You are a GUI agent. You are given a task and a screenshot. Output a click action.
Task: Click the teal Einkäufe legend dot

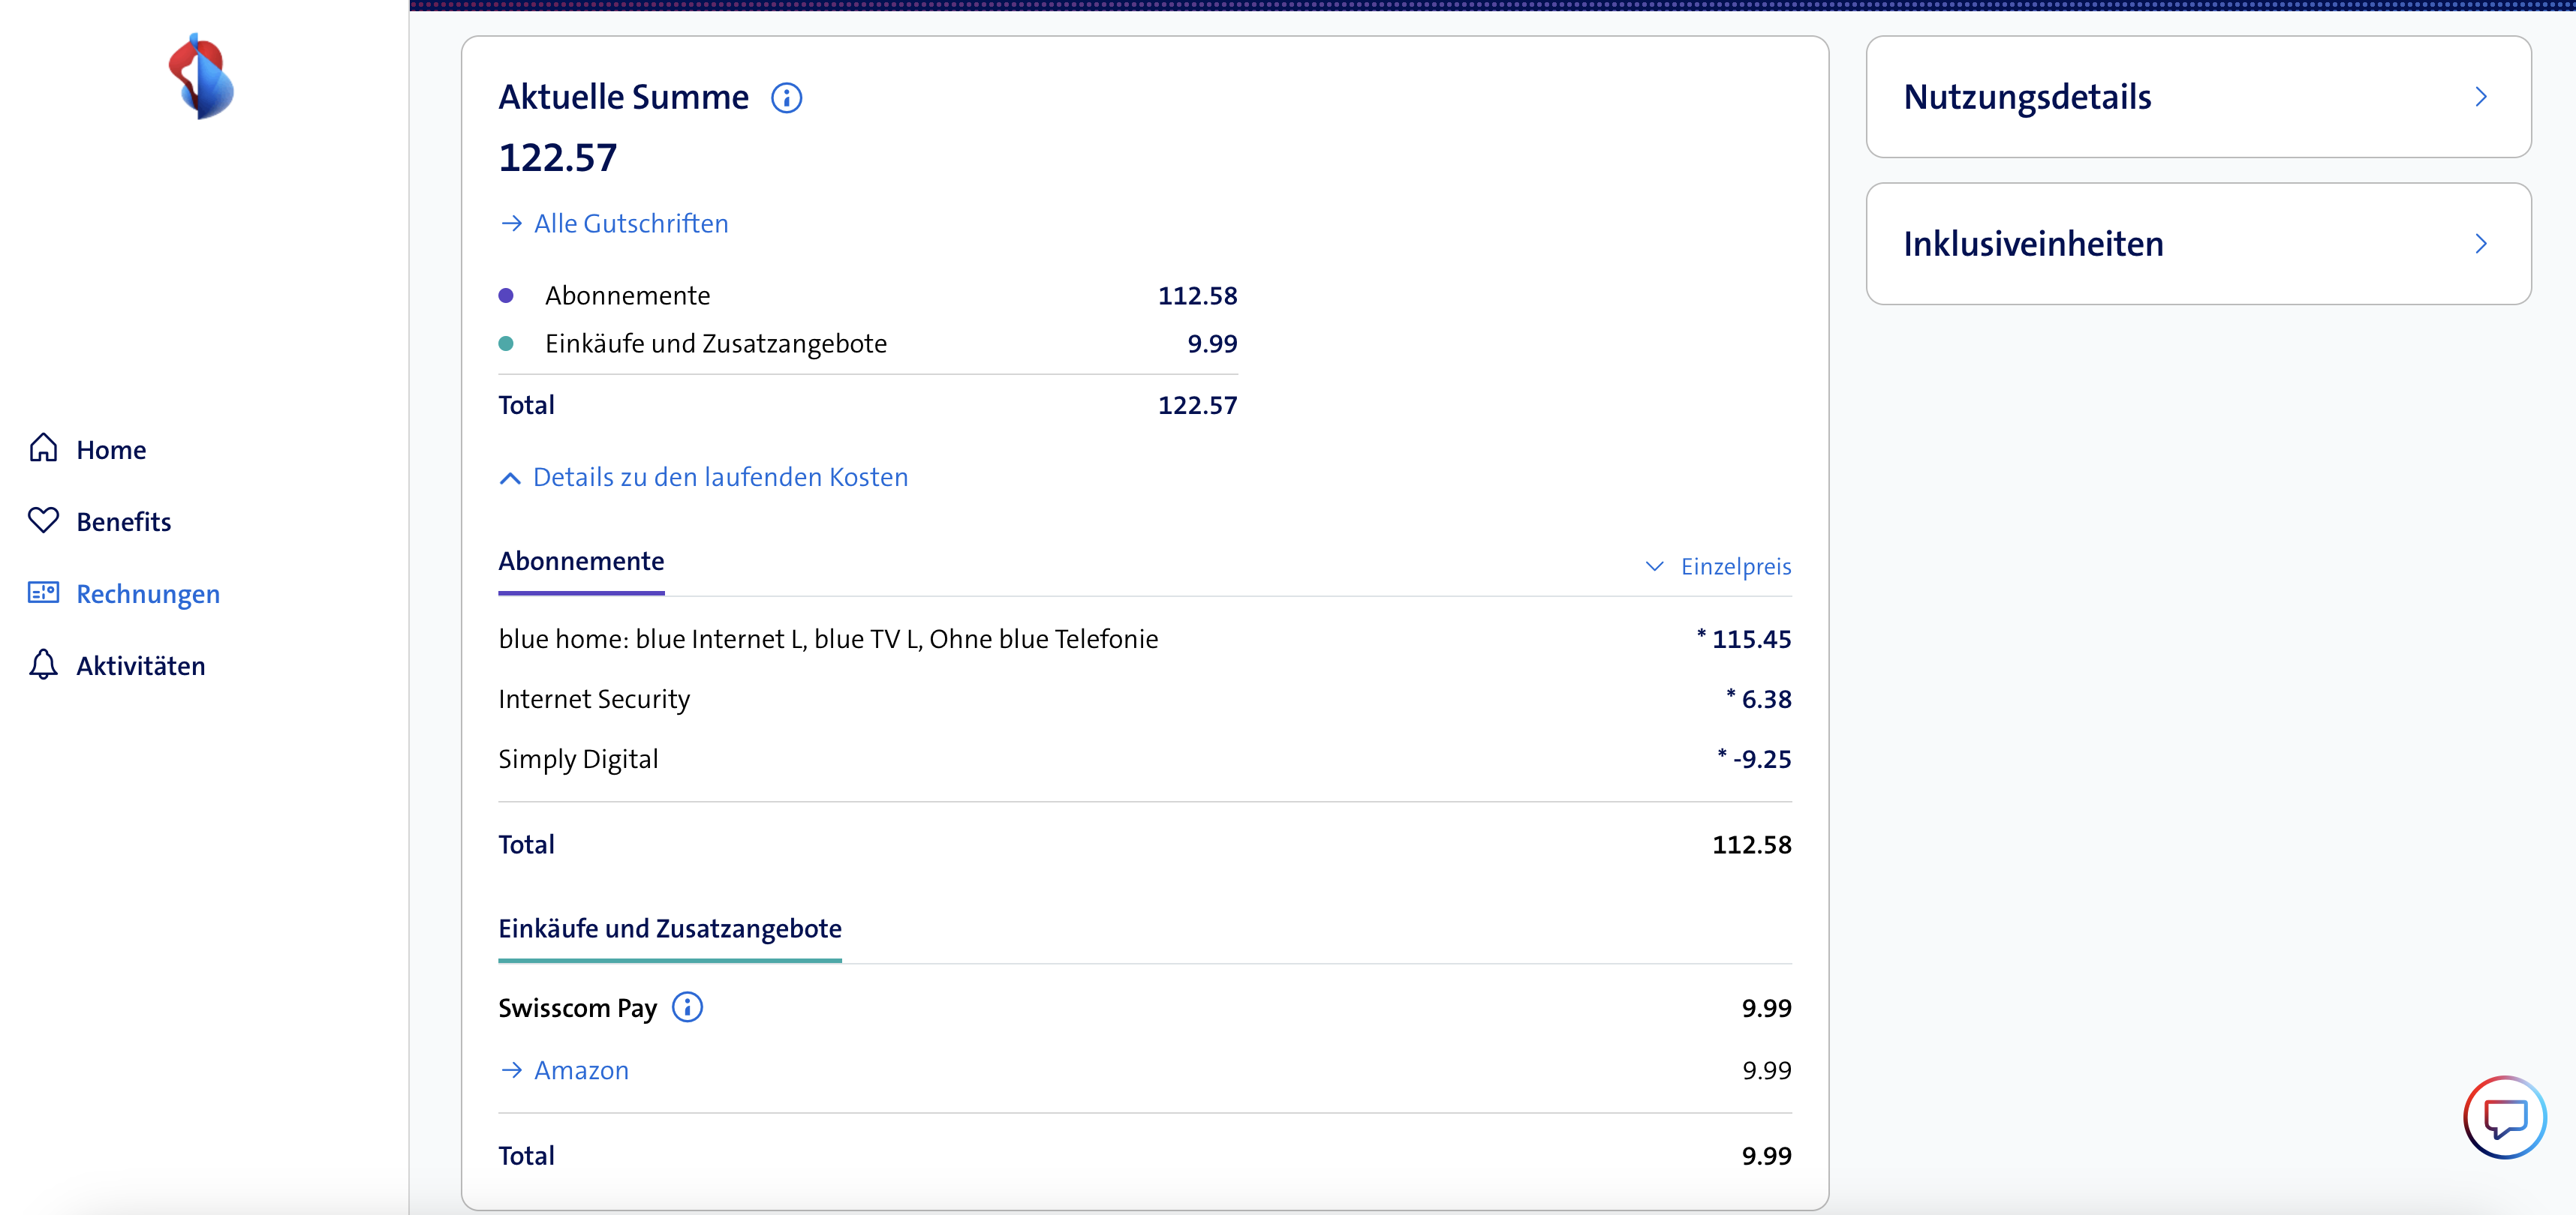pos(506,343)
